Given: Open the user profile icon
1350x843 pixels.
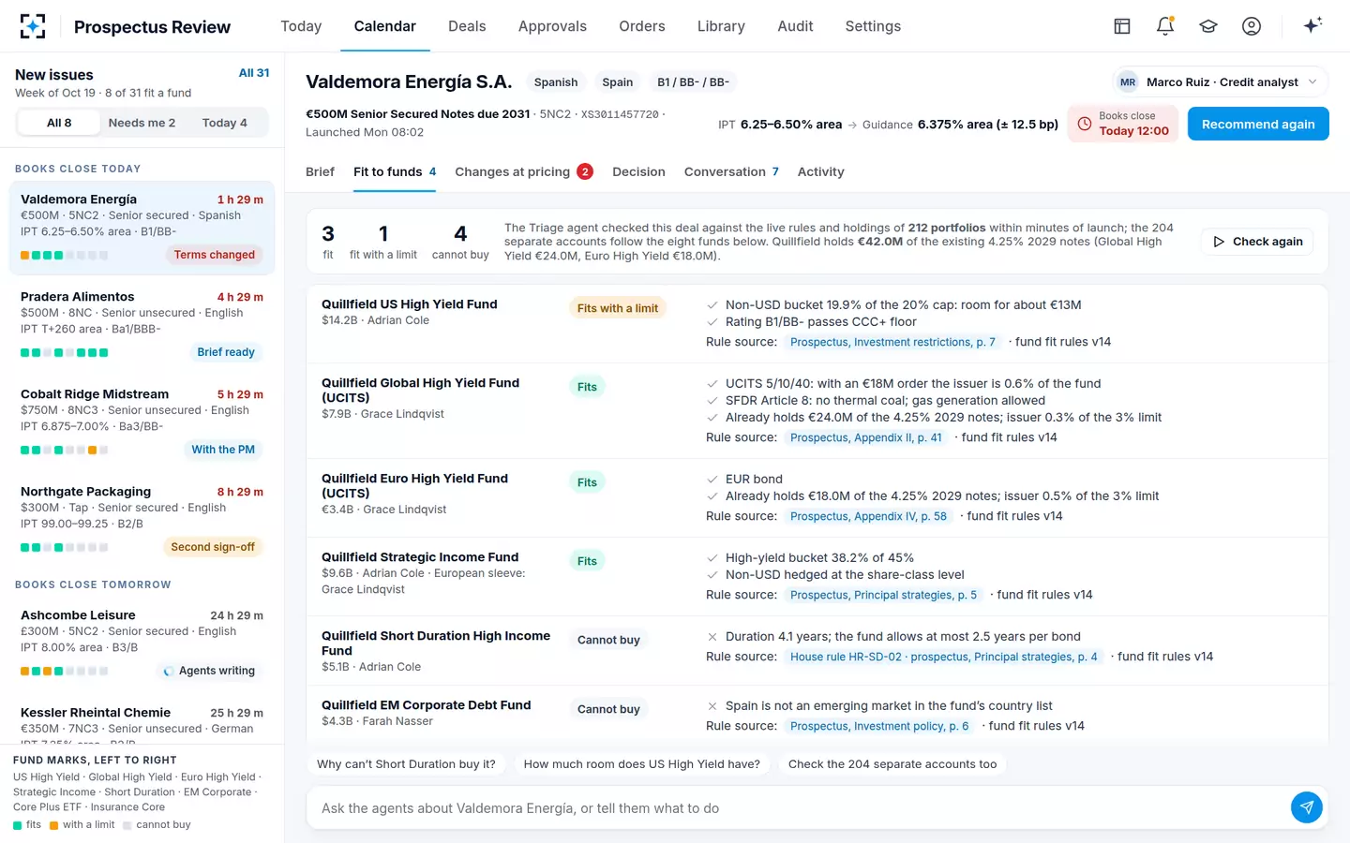Looking at the screenshot, I should (1252, 26).
